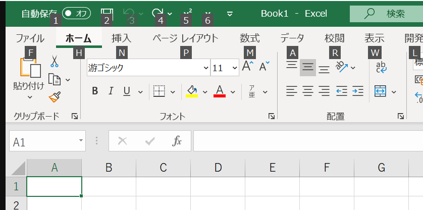
Task: Select the Format Painter brush icon
Action: coord(55,97)
